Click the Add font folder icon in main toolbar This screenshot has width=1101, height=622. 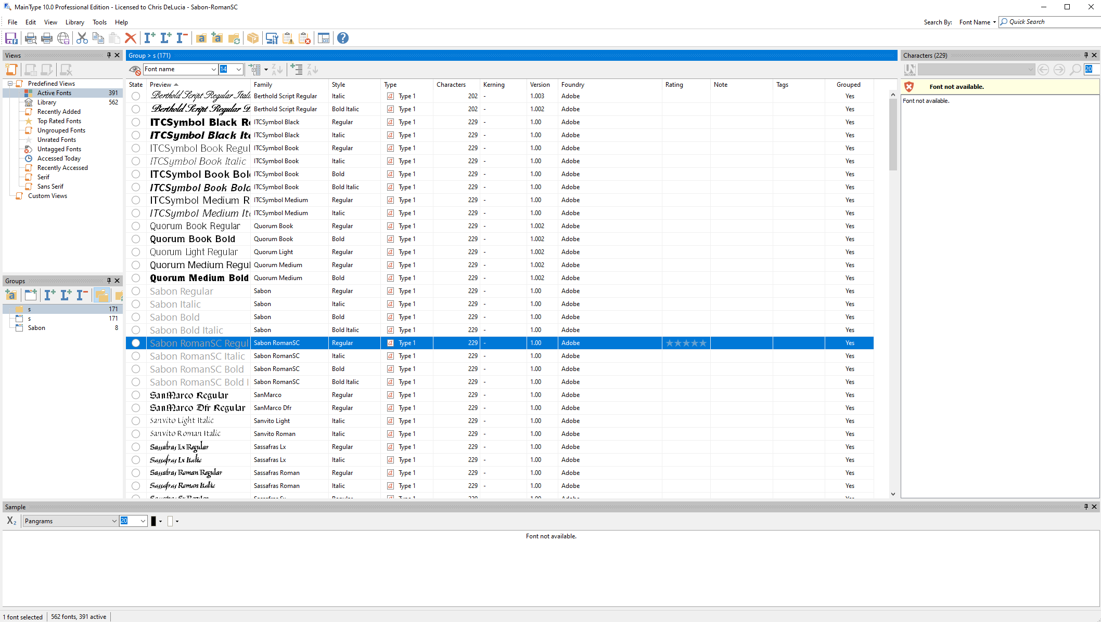[217, 38]
